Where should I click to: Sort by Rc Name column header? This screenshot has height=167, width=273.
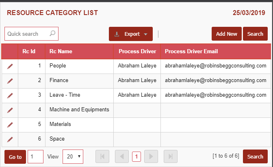[x=61, y=52]
